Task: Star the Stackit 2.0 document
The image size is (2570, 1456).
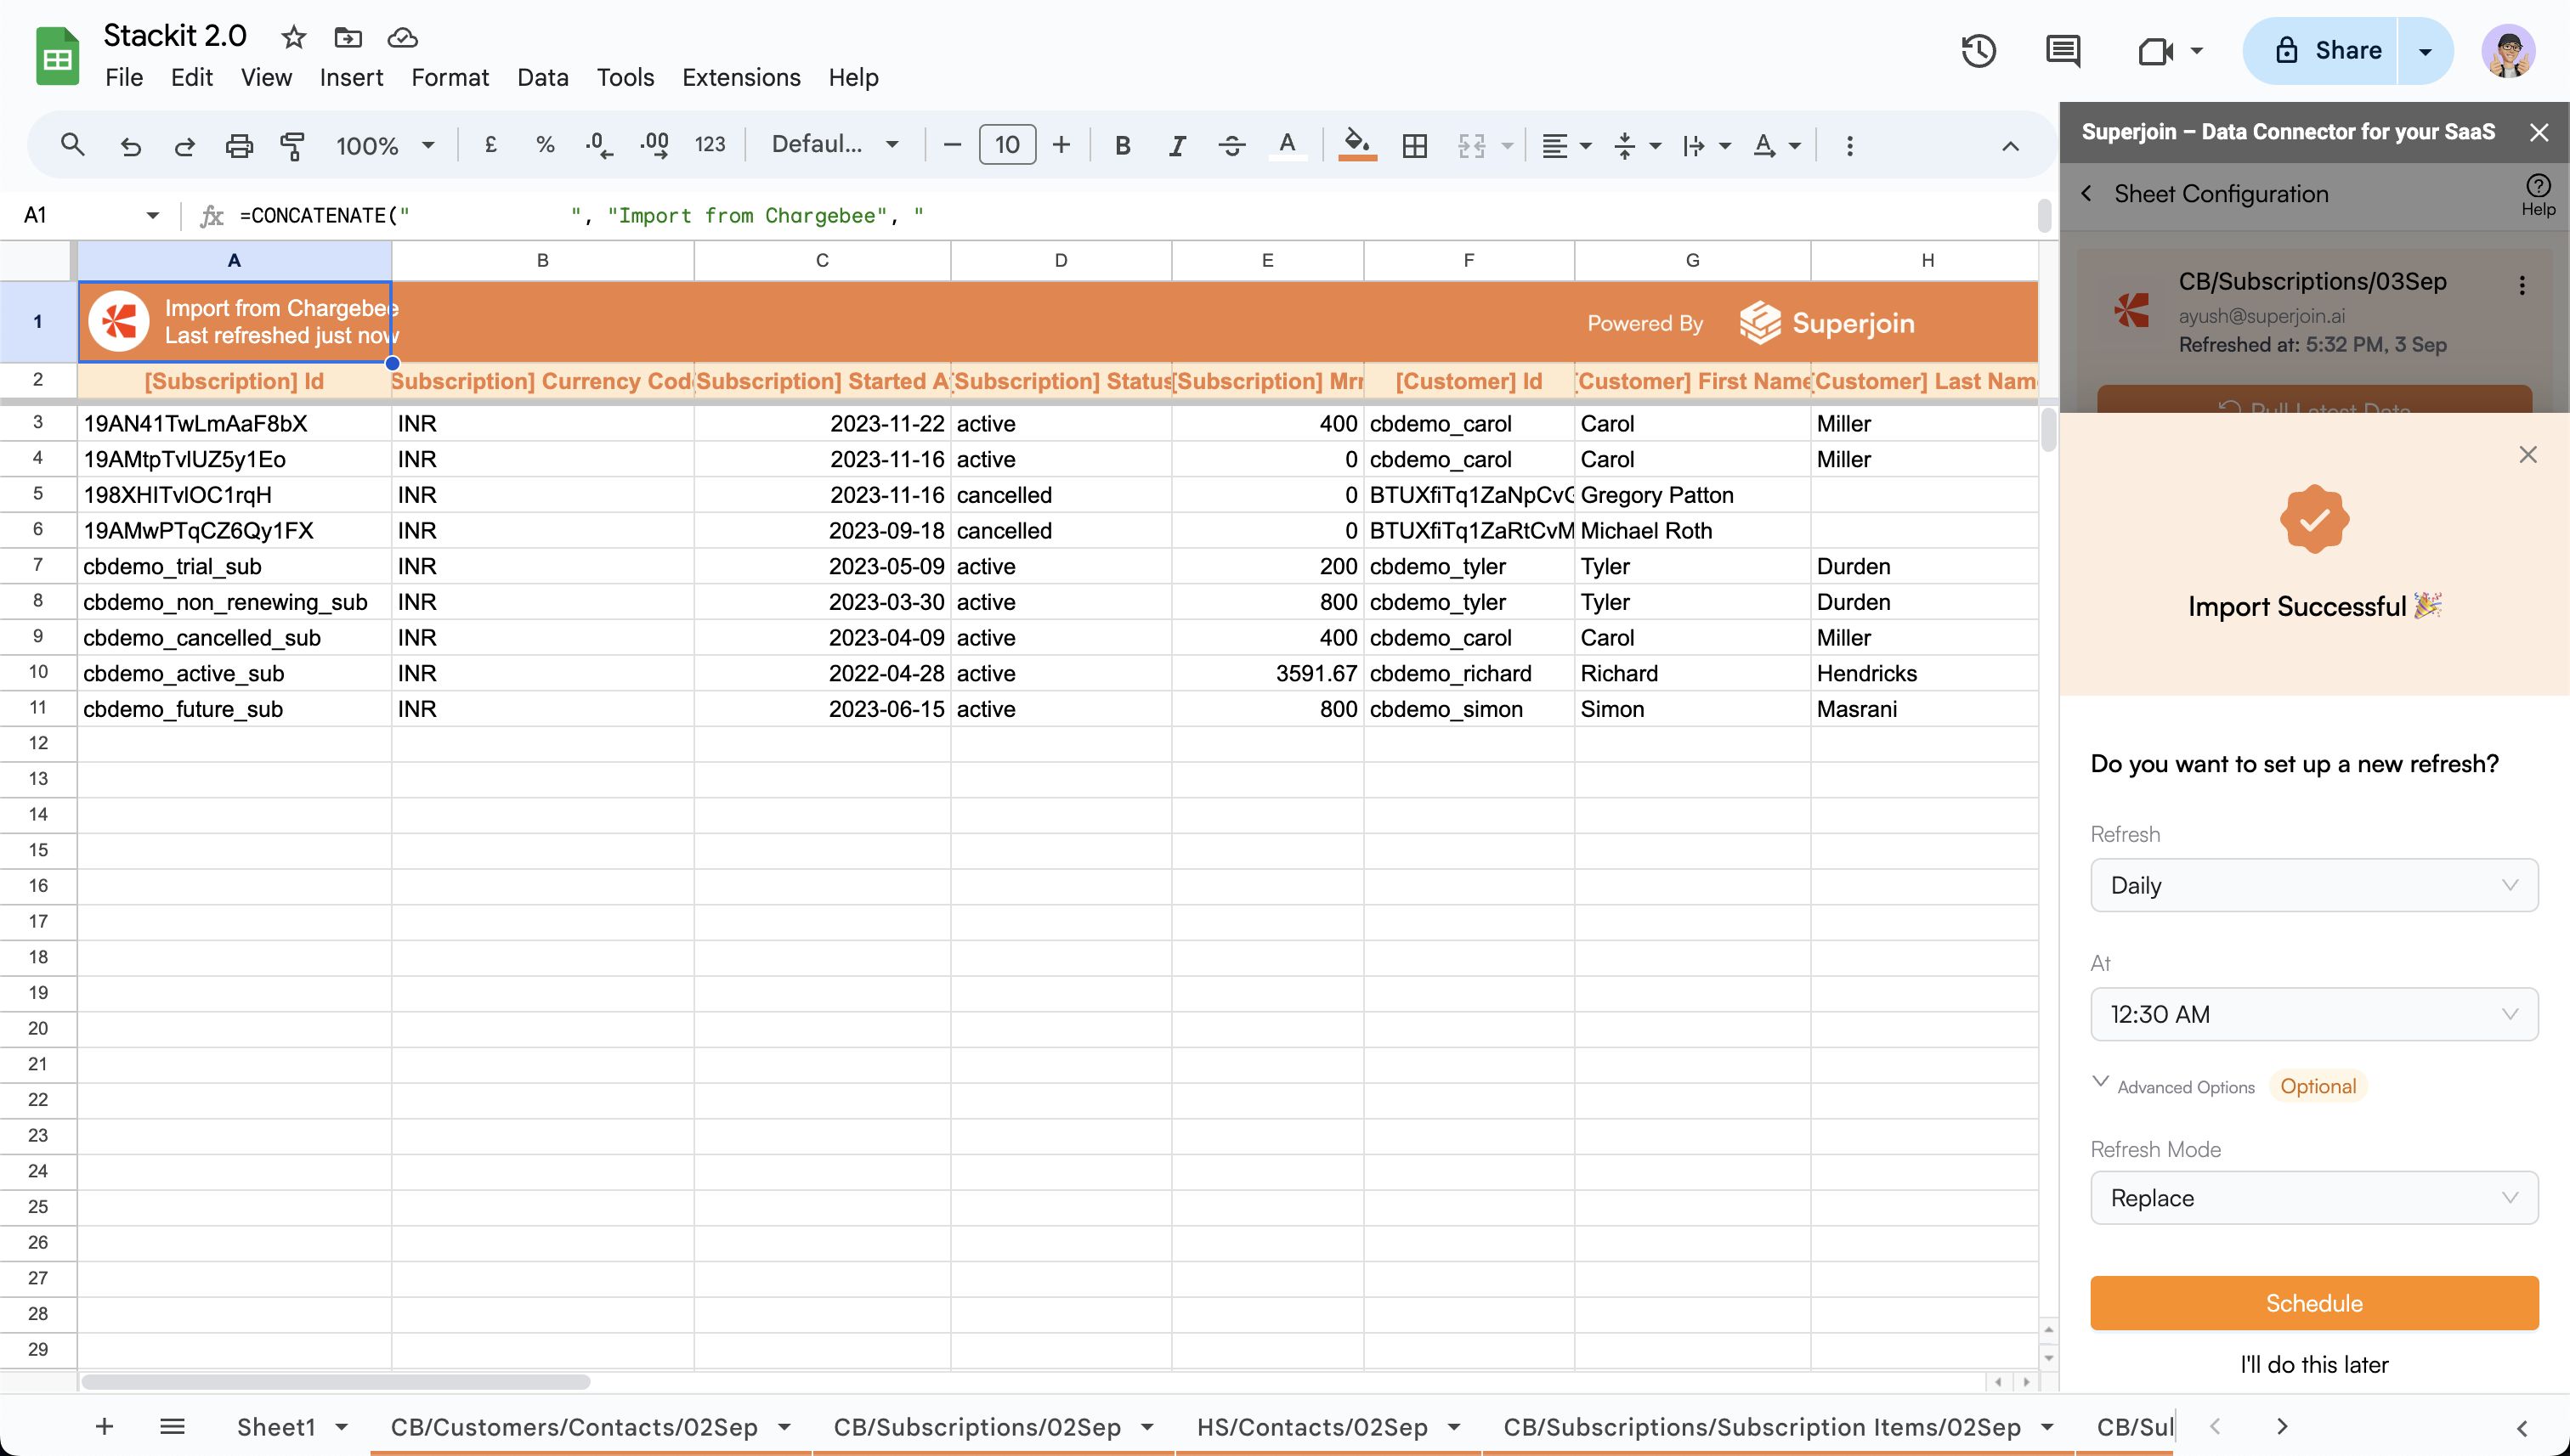Action: point(293,38)
